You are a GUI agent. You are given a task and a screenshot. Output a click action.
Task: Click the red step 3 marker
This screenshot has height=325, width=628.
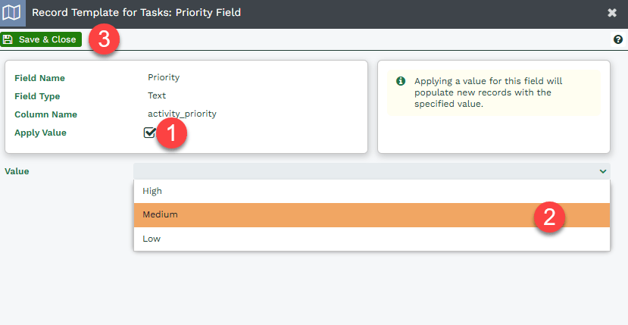[104, 39]
